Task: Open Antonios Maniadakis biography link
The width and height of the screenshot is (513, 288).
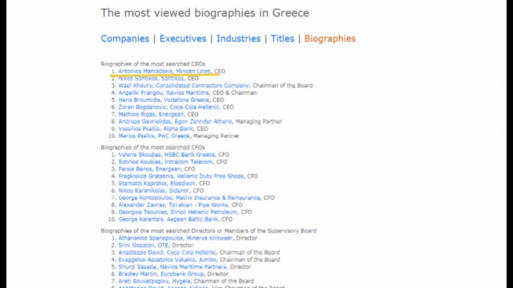Action: [x=145, y=71]
